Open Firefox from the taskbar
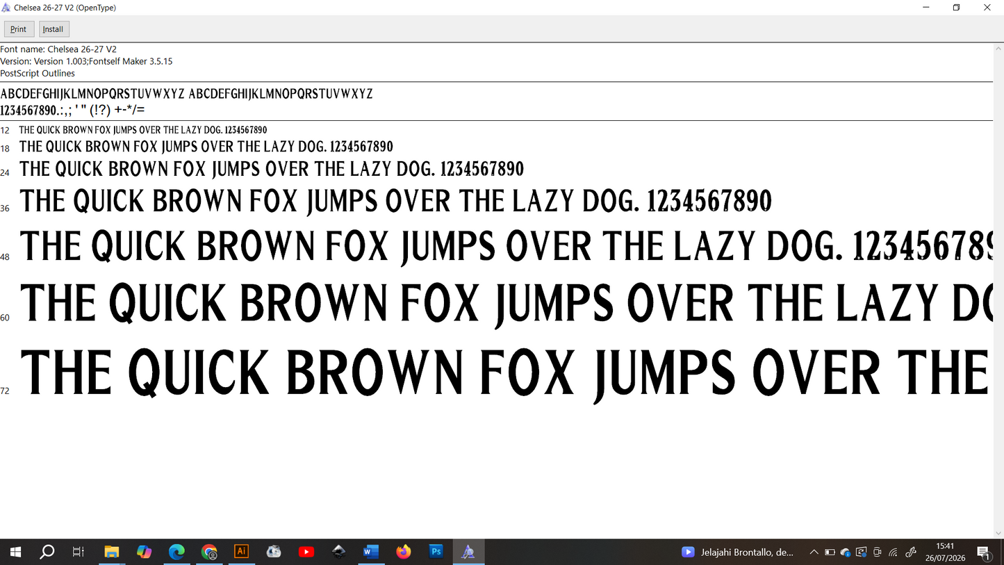Viewport: 1004px width, 565px height. pyautogui.click(x=404, y=552)
